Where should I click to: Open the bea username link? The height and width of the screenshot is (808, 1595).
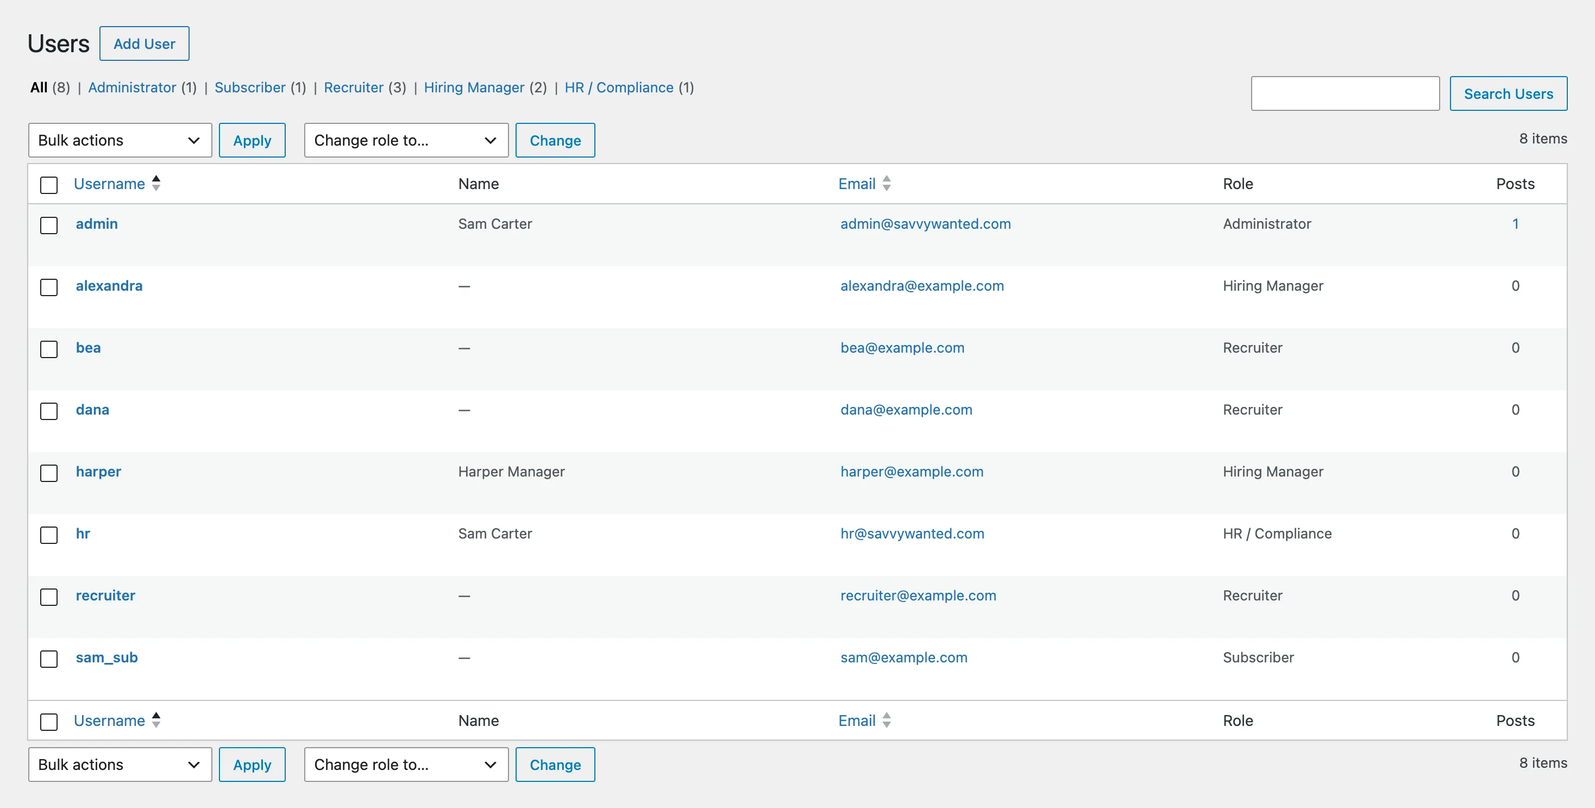88,348
